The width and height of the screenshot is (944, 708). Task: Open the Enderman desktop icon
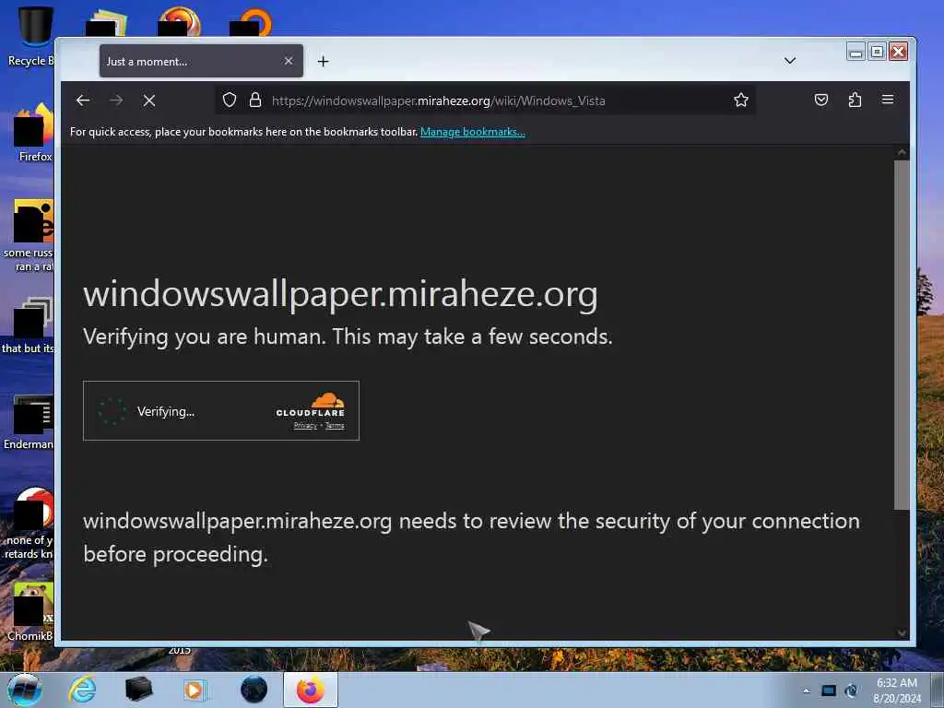29,421
